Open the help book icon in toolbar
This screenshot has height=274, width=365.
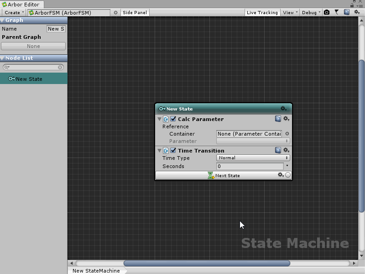[347, 12]
